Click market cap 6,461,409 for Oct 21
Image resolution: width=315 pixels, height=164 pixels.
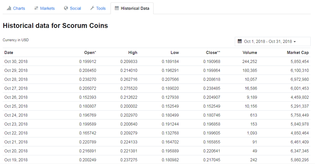(x=300, y=142)
